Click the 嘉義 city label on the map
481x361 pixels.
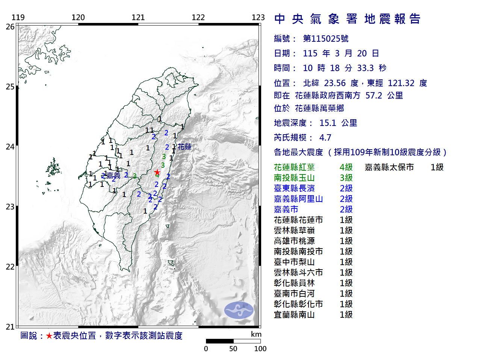[x=113, y=175]
